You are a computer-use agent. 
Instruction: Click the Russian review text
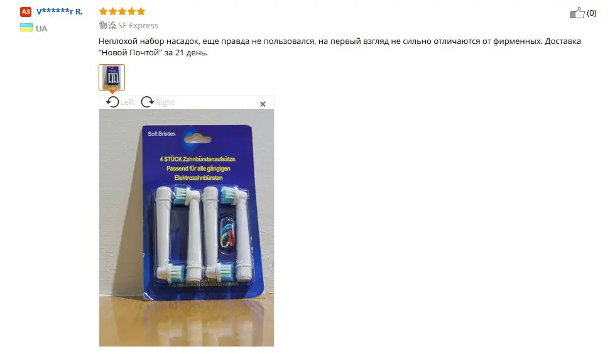pos(340,47)
